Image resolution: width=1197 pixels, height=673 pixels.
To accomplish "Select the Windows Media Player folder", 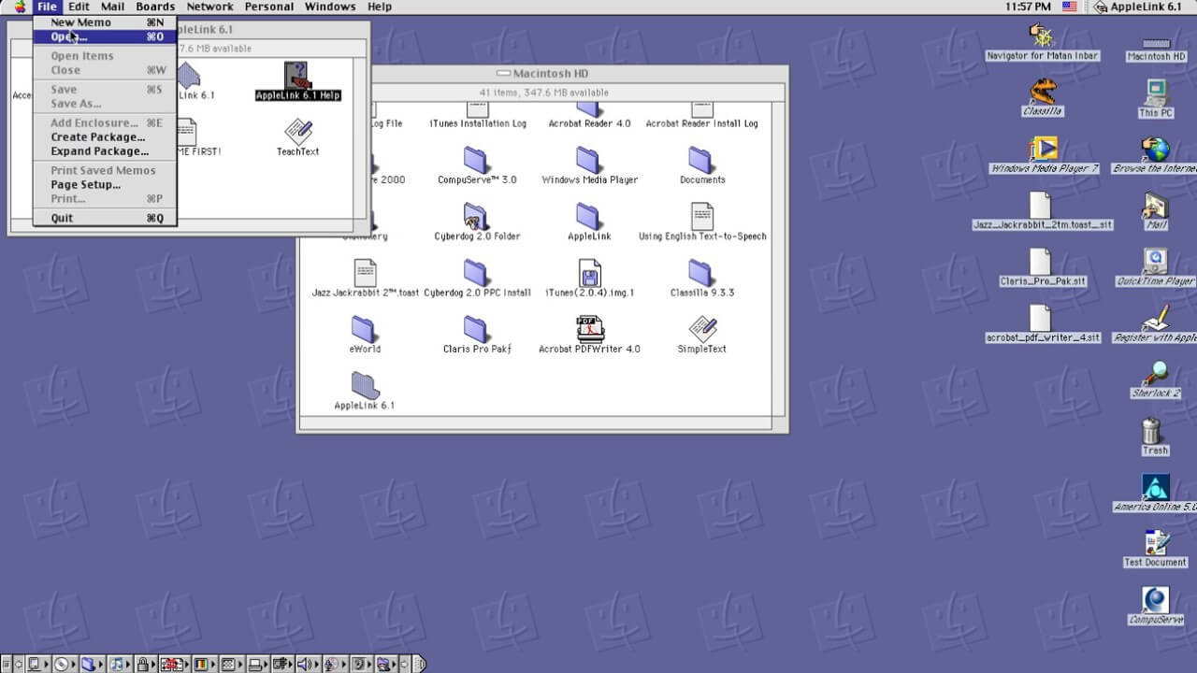I will pos(589,166).
